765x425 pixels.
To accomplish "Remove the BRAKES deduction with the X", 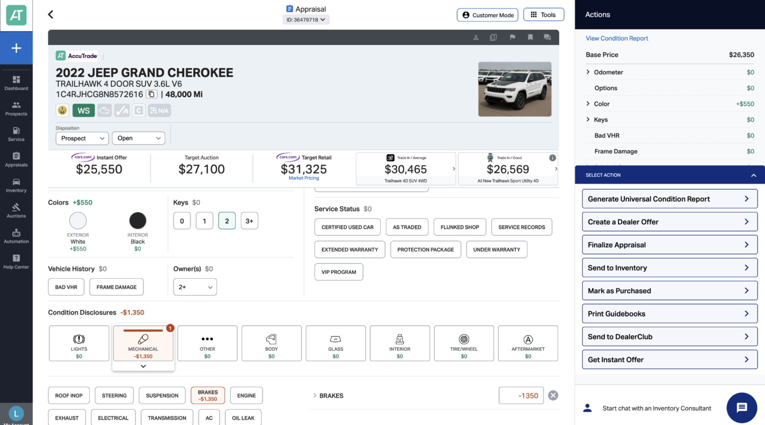I will coord(553,395).
